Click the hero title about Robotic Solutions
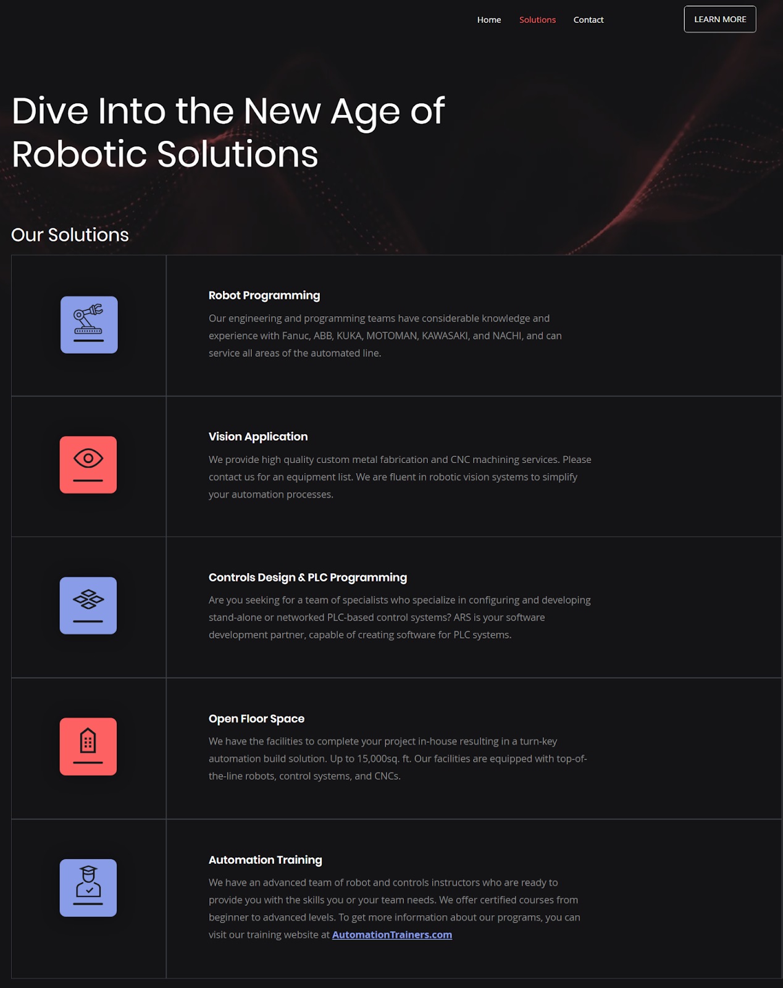 point(228,133)
